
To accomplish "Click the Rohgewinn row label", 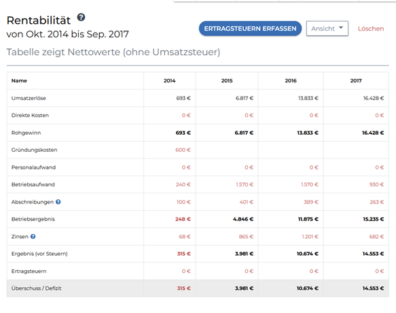I will click(x=26, y=133).
